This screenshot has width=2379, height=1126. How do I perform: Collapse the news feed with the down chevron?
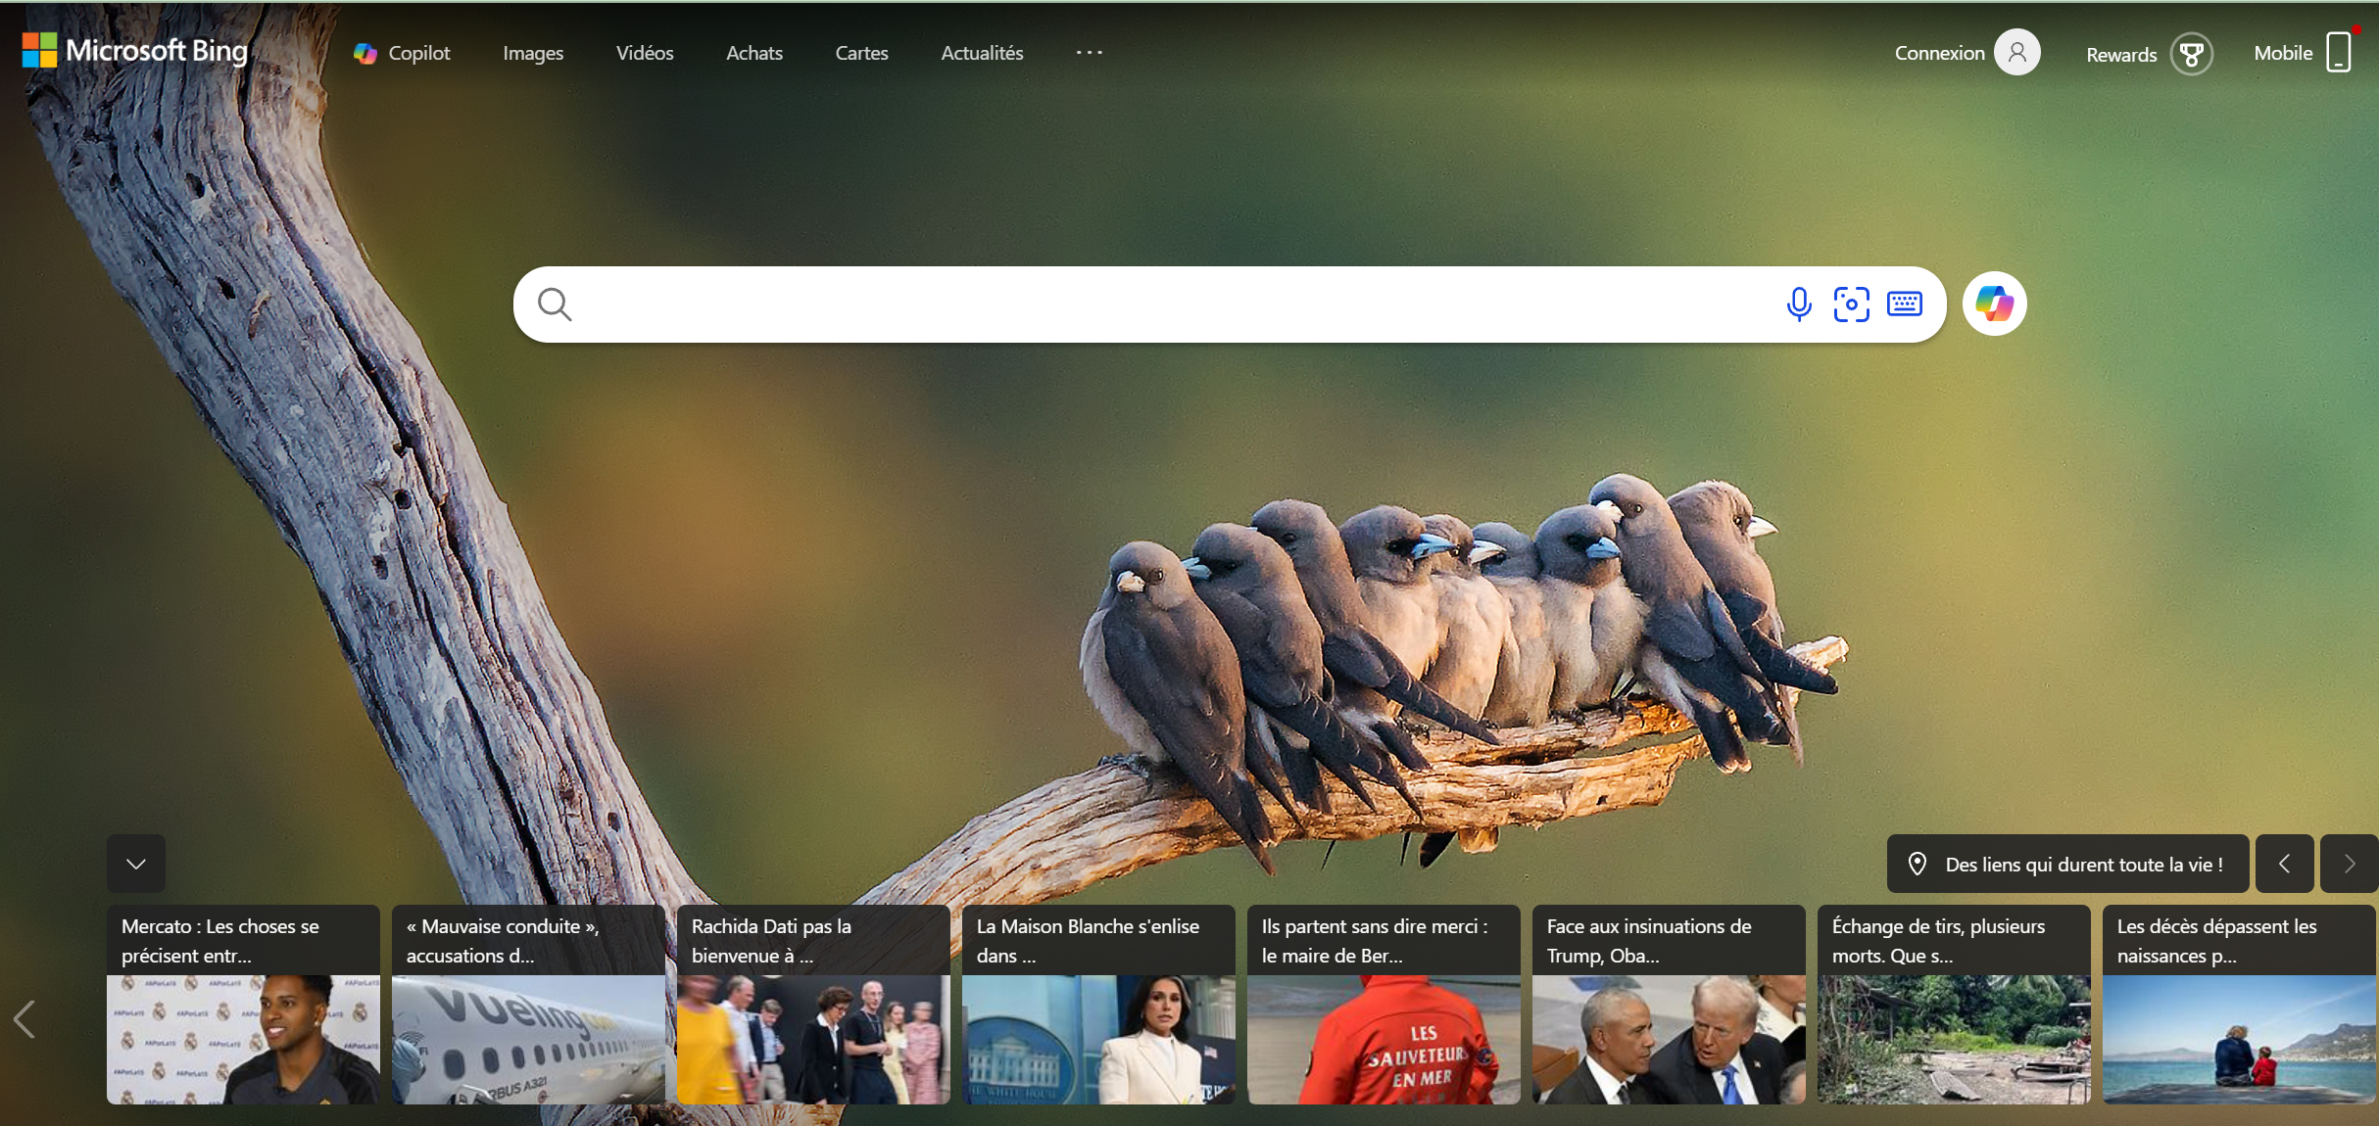(136, 864)
